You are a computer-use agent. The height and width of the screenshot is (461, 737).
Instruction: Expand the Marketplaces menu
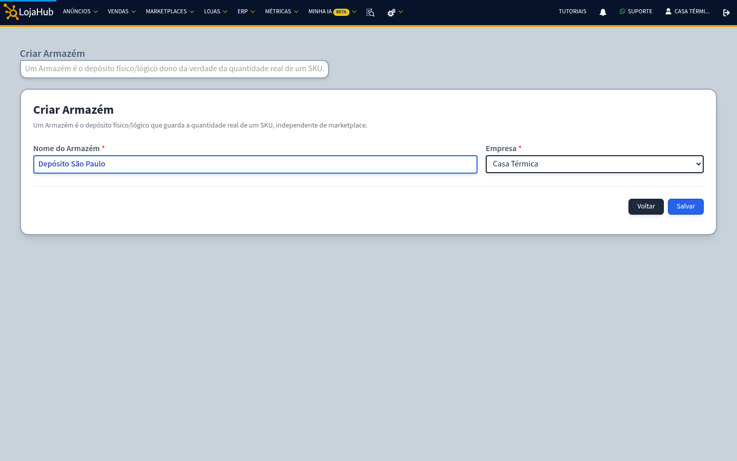170,12
